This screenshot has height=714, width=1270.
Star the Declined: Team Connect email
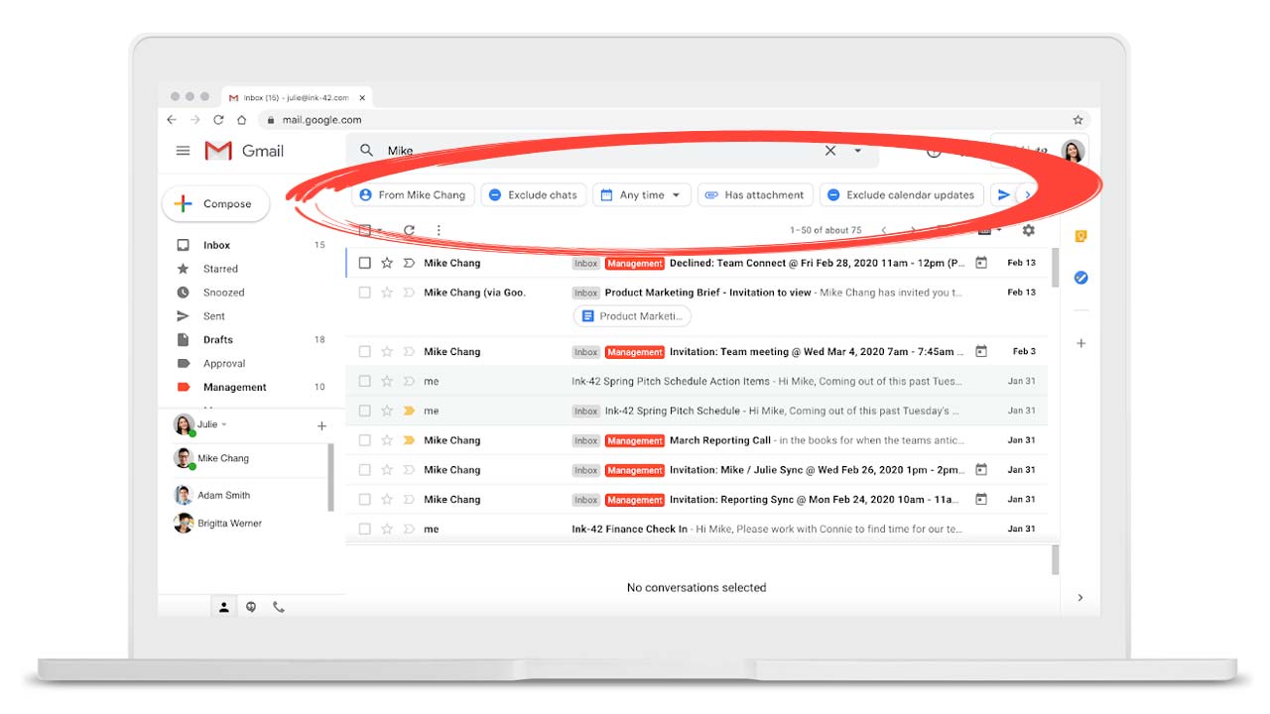pyautogui.click(x=387, y=263)
